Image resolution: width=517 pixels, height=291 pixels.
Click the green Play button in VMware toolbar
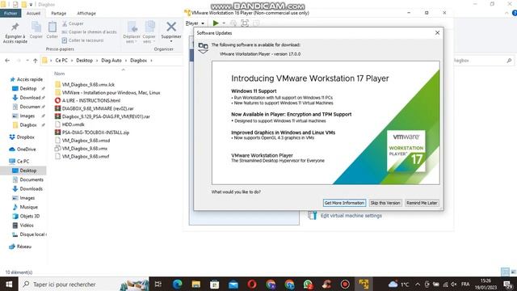(216, 23)
